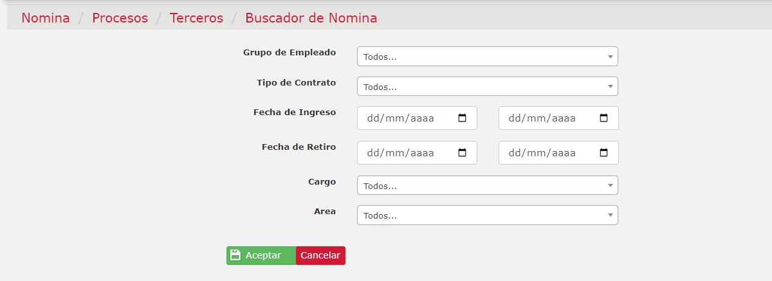Image resolution: width=772 pixels, height=281 pixels.
Task: Click the red Cancelar button
Action: 320,255
